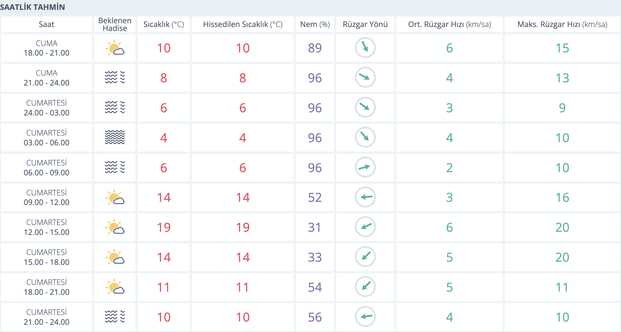The image size is (621, 332).
Task: Click felt temperature 4 in Hissedilen Sıcaklık column
Action: click(x=243, y=138)
